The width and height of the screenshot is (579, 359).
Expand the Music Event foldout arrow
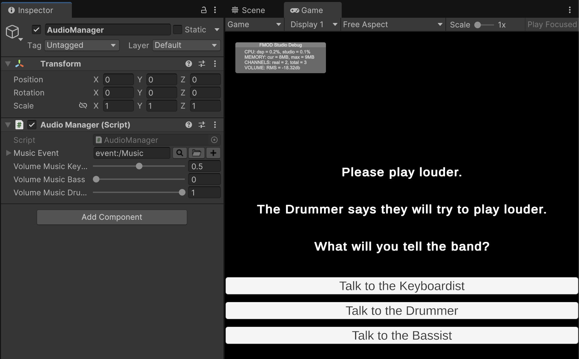[9, 153]
